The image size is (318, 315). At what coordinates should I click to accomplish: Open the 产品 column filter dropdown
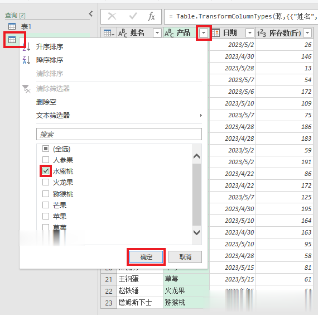[x=204, y=33]
